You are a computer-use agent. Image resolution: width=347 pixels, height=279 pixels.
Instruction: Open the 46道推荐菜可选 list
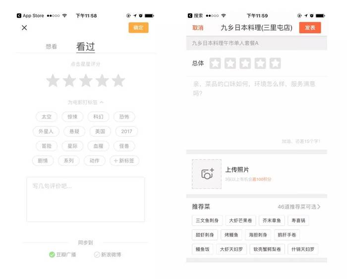[x=299, y=207]
